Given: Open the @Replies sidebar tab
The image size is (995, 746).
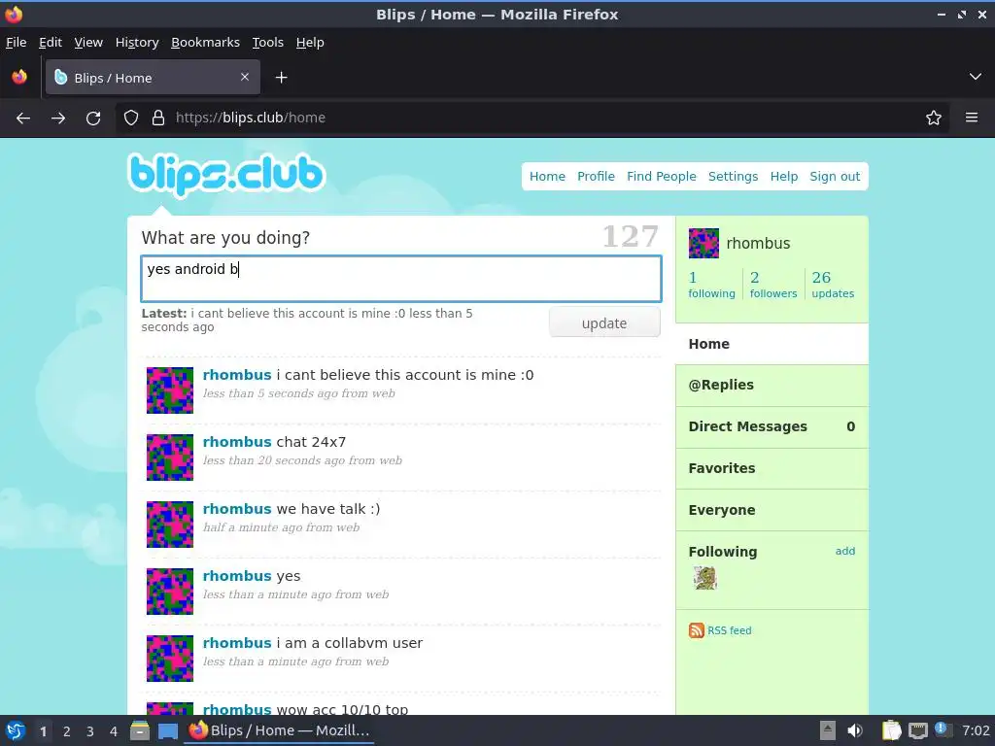Looking at the screenshot, I should pyautogui.click(x=772, y=385).
